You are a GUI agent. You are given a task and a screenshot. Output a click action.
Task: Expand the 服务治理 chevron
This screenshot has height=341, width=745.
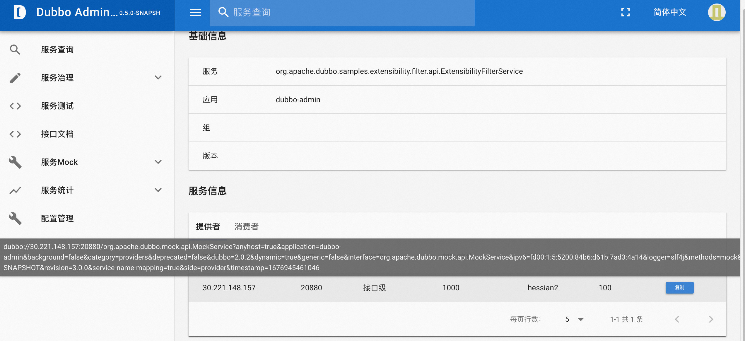158,78
